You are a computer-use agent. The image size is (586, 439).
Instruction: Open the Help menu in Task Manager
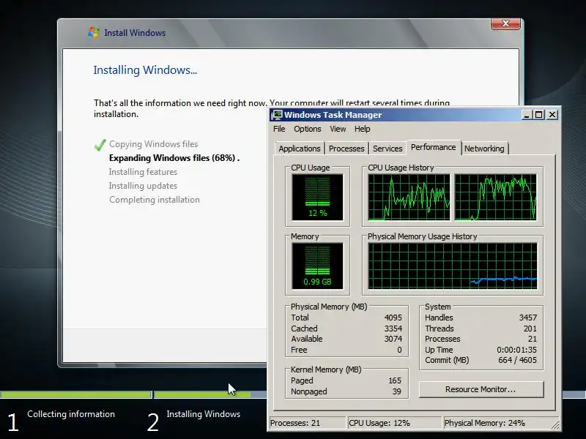[362, 129]
